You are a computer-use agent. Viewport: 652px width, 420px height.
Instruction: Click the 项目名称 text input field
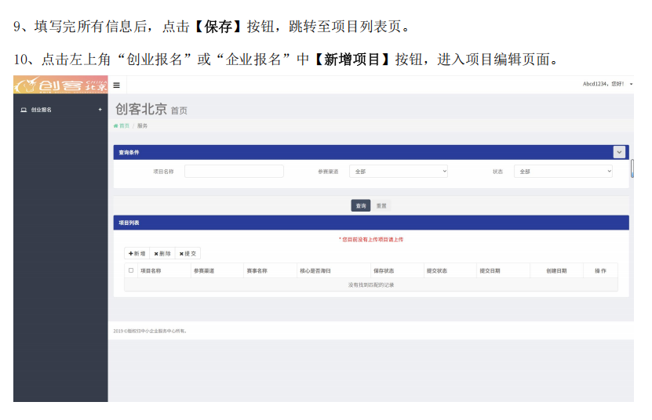pos(234,171)
